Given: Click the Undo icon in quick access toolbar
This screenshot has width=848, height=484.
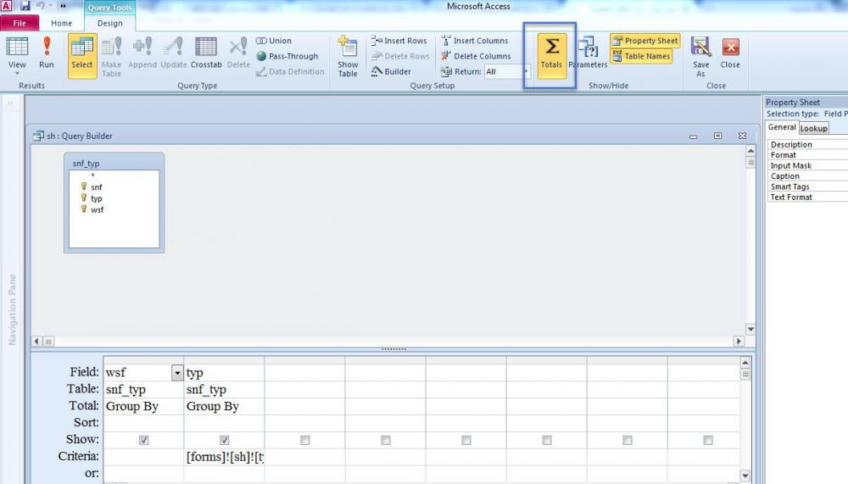Looking at the screenshot, I should coord(41,6).
